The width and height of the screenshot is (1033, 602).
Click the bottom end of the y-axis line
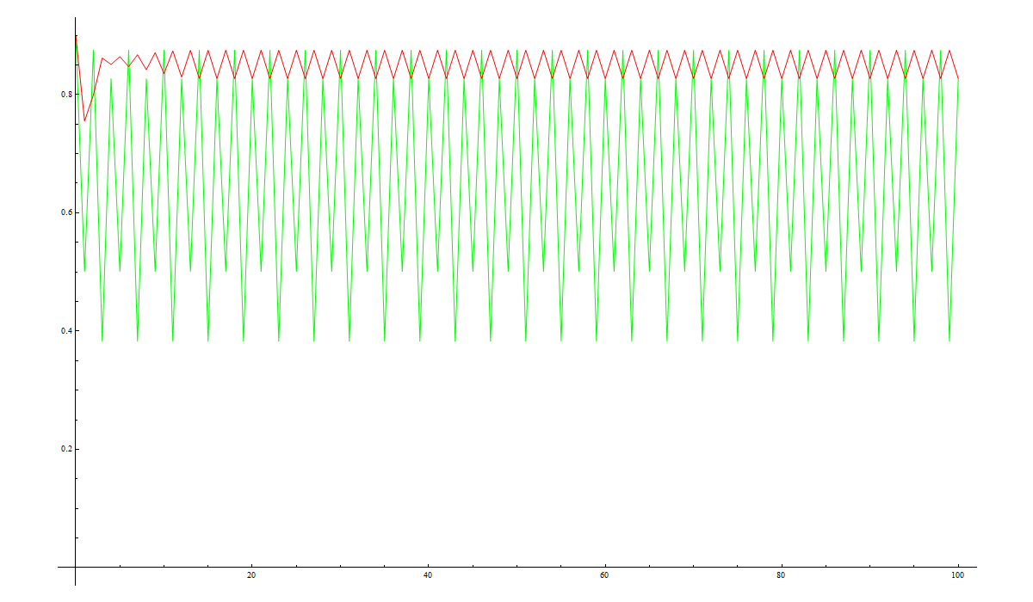point(76,585)
